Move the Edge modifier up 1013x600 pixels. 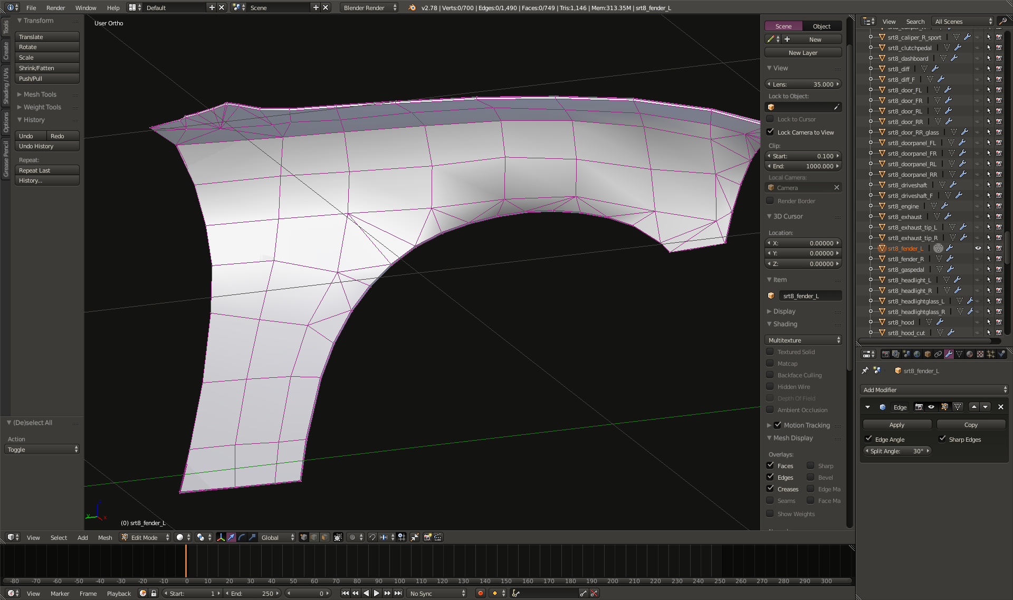pos(974,407)
